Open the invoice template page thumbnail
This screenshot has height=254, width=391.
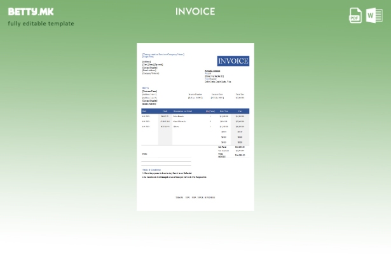pyautogui.click(x=196, y=127)
